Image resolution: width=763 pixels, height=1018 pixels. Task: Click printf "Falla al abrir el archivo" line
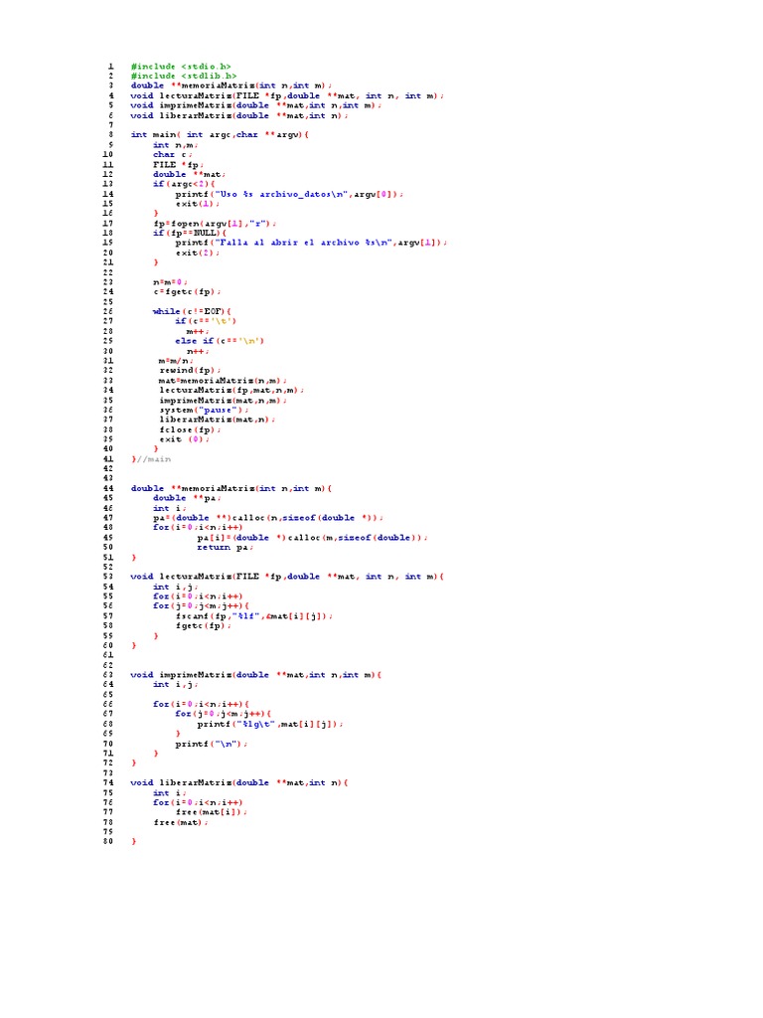tap(311, 243)
